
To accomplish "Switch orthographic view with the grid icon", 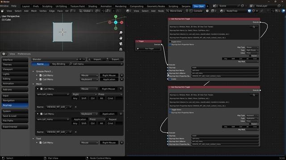I will point(121,49).
